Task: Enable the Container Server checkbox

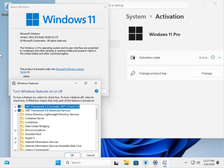Action: pos(19,118)
